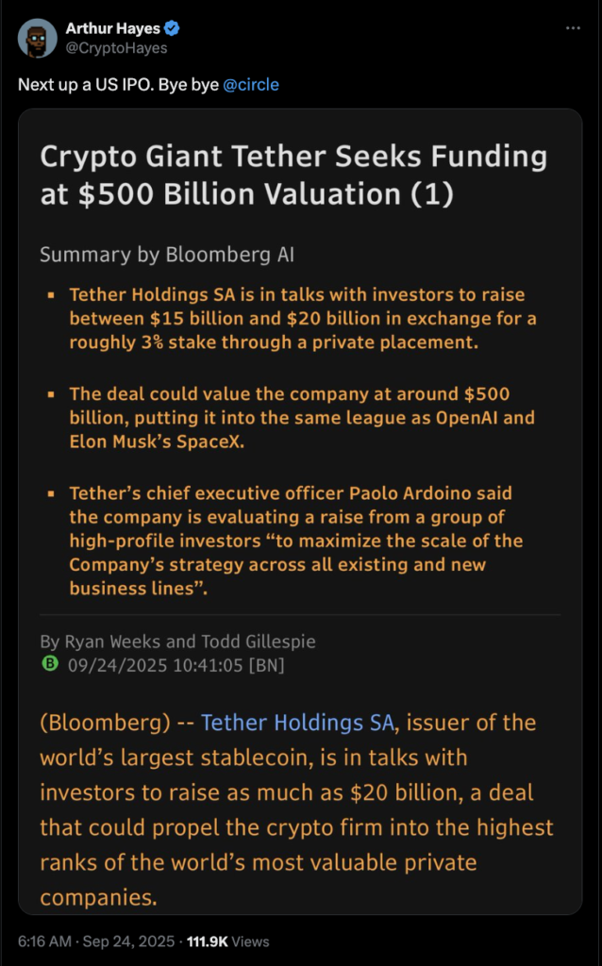Click the 6:16 AM tweet timestamp
This screenshot has height=966, width=602.
tap(44, 941)
